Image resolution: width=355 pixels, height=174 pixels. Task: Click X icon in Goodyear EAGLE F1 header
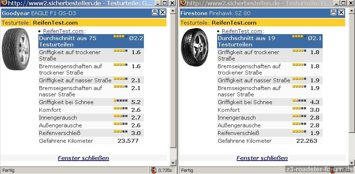[163, 13]
